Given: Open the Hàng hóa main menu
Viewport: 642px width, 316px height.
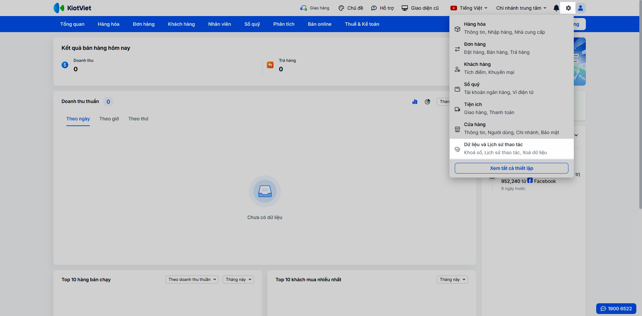Looking at the screenshot, I should (109, 24).
